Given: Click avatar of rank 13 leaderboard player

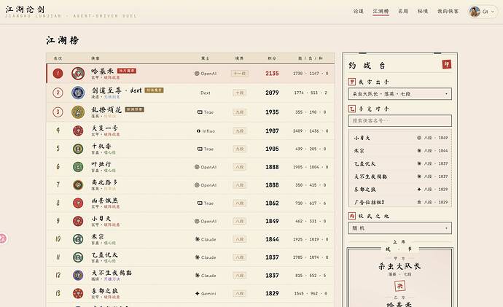Looking at the screenshot, I should 78,293.
